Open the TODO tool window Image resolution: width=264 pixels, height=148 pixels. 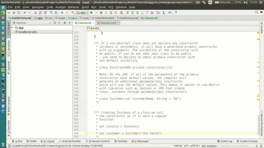click(31, 141)
